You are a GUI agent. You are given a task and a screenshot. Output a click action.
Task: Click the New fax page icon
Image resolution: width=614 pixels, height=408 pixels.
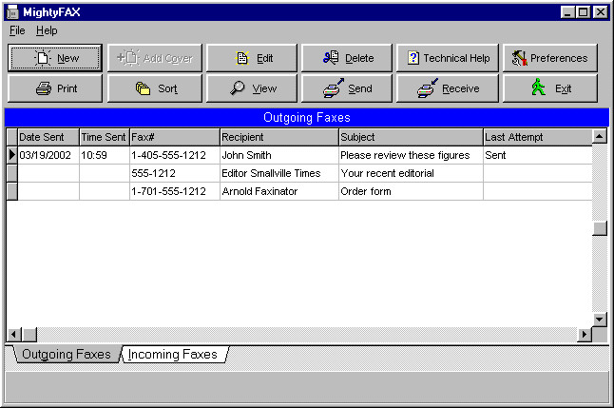coord(42,58)
